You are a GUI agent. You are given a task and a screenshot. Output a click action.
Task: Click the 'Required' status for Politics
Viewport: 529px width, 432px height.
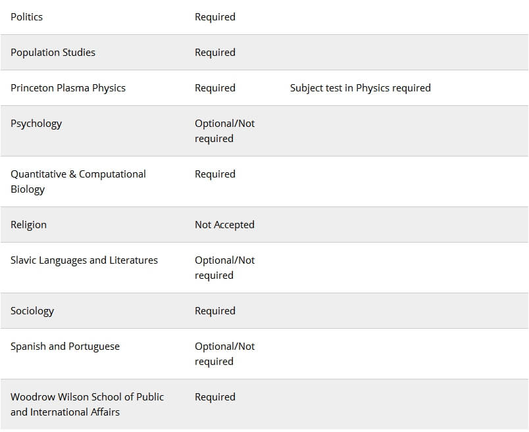(x=215, y=17)
